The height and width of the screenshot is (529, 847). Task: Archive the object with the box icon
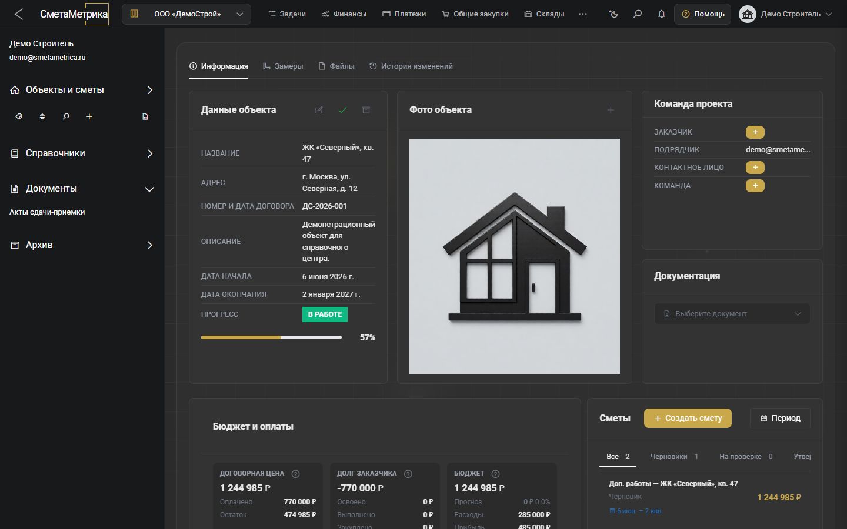click(366, 110)
